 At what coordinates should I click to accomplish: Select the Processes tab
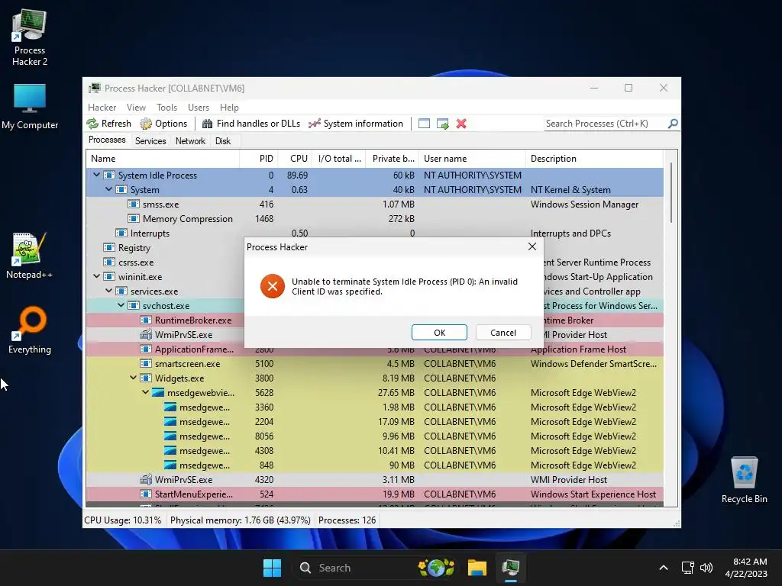[x=107, y=140]
